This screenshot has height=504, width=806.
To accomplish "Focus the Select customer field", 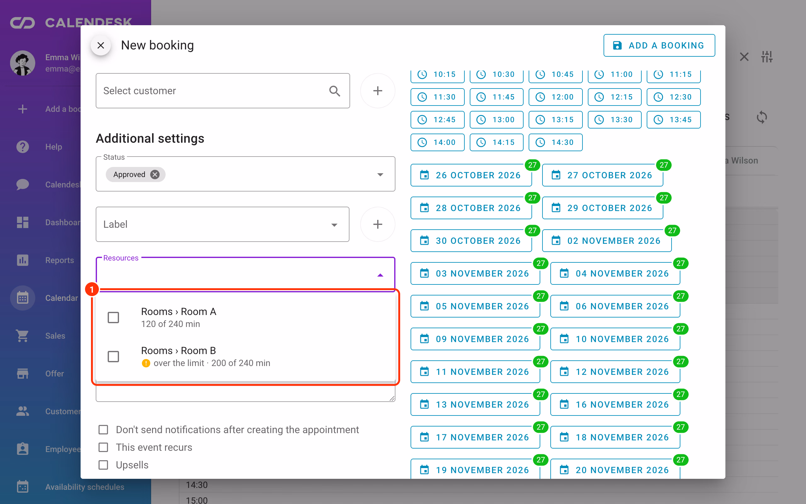I will tap(223, 91).
